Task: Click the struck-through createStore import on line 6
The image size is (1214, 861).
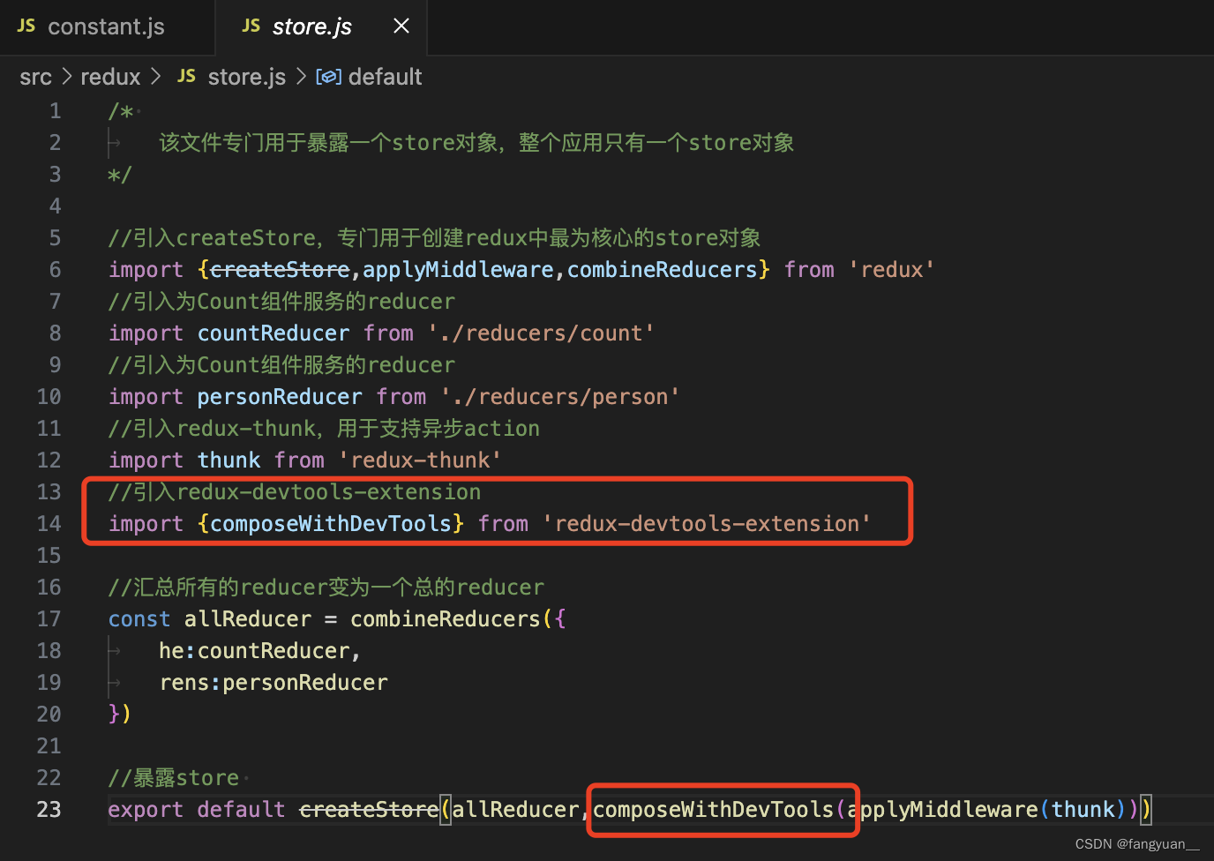Action: coord(280,270)
